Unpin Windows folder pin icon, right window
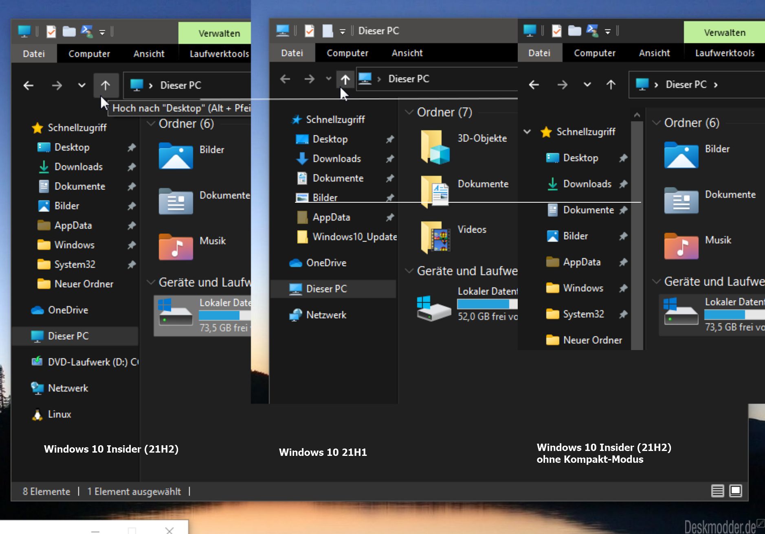Image resolution: width=765 pixels, height=534 pixels. tap(623, 288)
